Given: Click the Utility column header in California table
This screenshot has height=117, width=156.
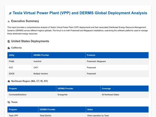Looking at the screenshot, I should point(20,55).
